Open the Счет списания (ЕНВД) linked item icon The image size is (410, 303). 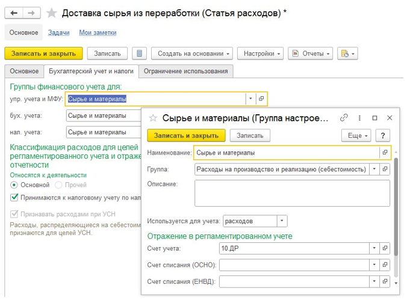(x=385, y=281)
